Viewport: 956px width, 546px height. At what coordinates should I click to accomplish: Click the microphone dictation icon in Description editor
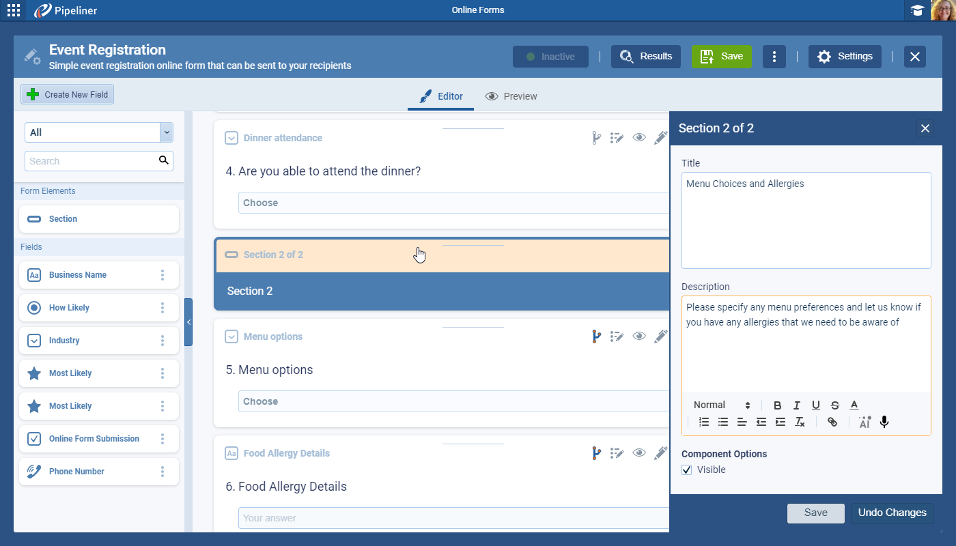[x=884, y=422]
